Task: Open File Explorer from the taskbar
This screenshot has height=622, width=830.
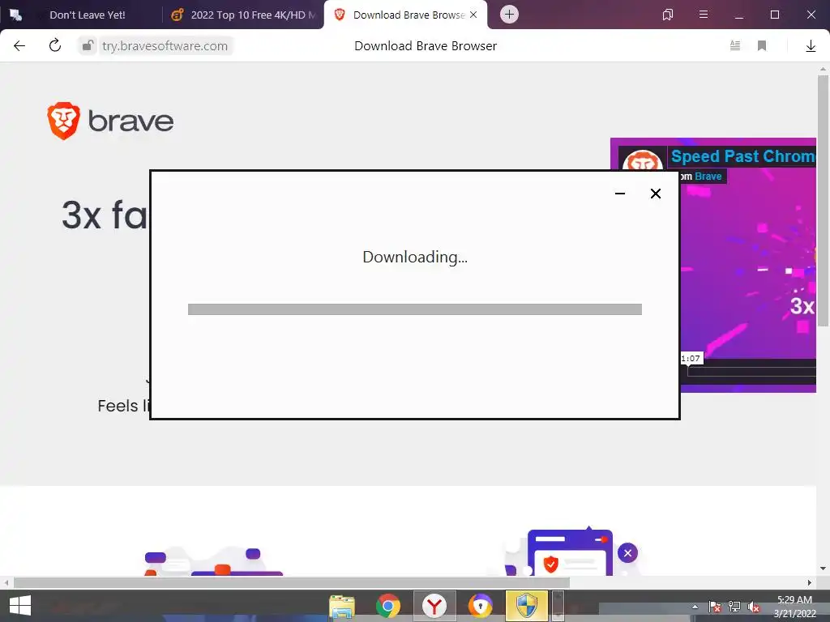Action: pyautogui.click(x=342, y=606)
